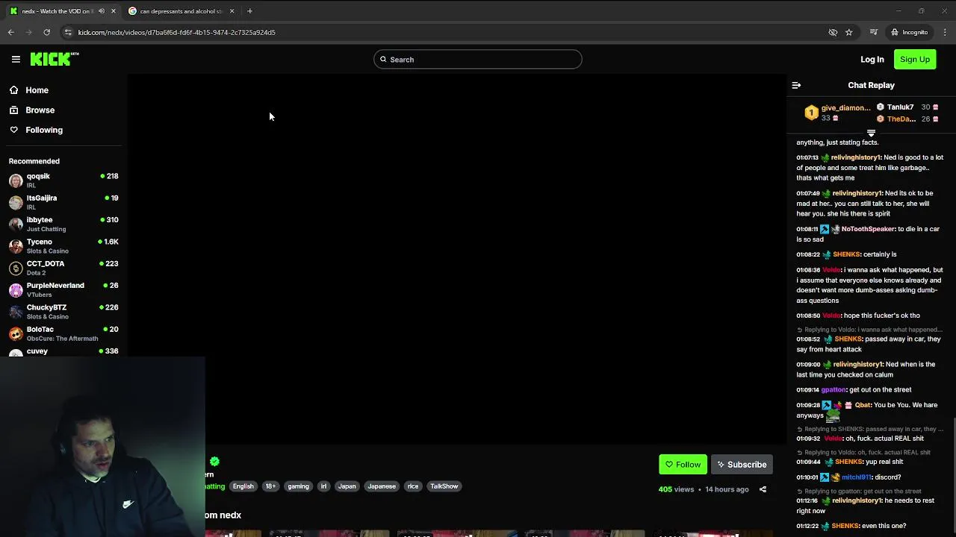Follow the nedx channel

(x=683, y=465)
